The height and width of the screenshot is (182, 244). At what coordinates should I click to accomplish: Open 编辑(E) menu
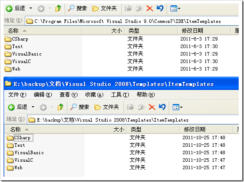(43, 95)
